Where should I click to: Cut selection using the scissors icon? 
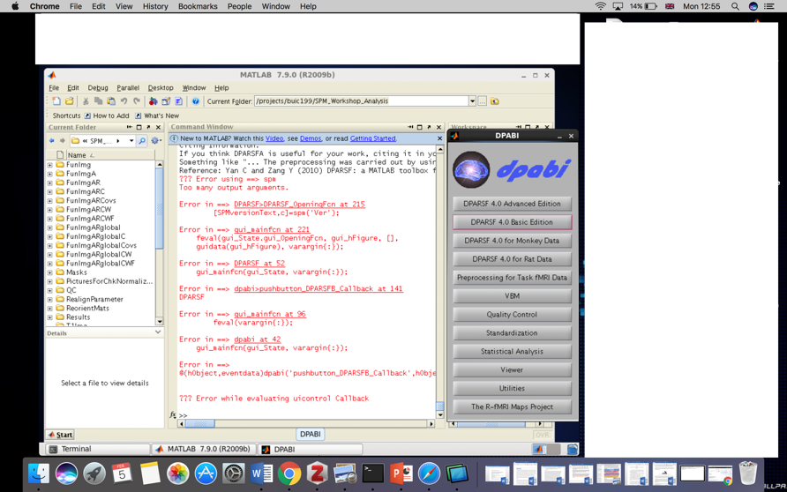[86, 101]
